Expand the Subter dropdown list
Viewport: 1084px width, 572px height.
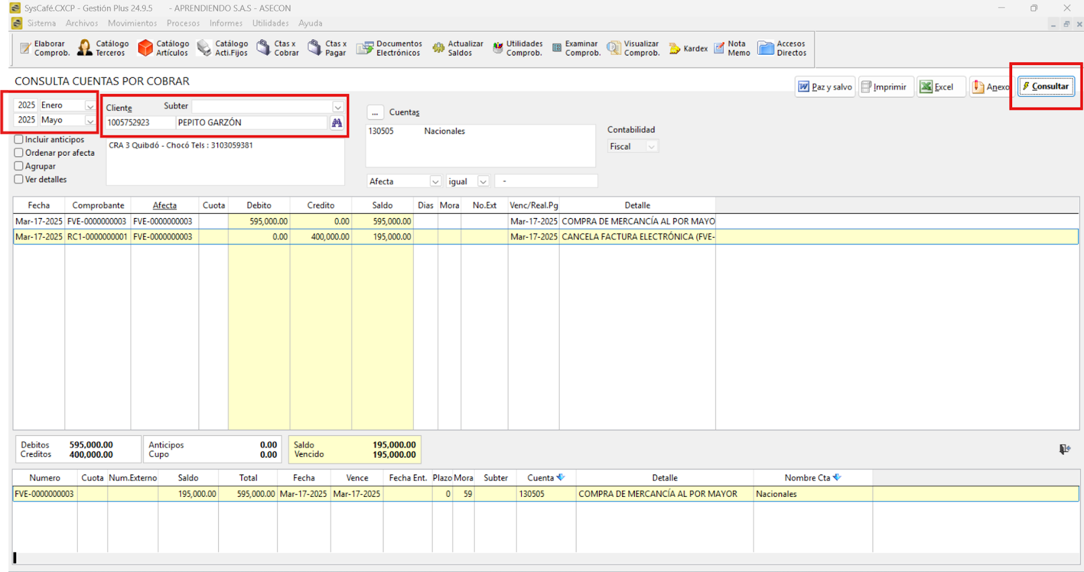point(337,107)
